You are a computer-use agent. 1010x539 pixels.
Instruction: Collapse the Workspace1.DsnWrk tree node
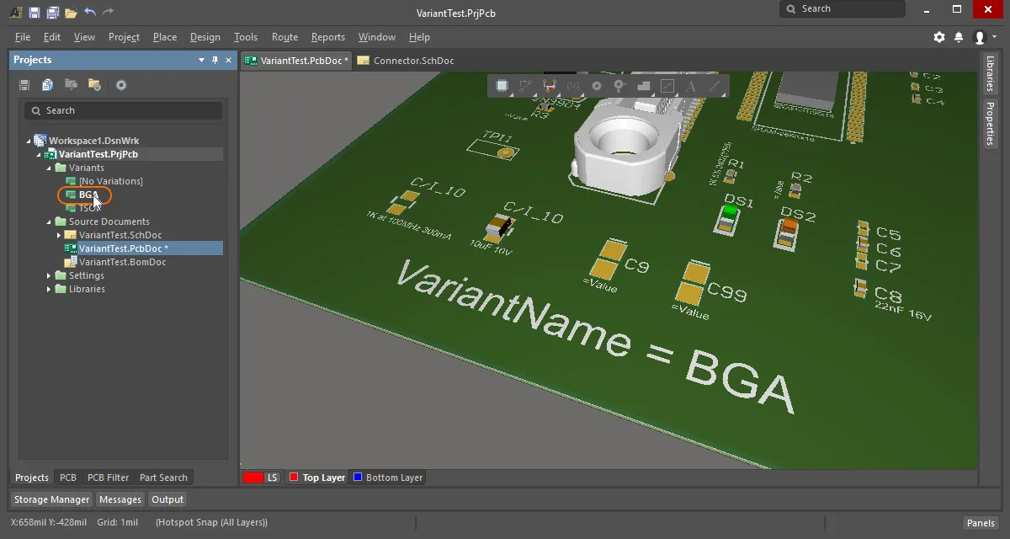point(29,141)
